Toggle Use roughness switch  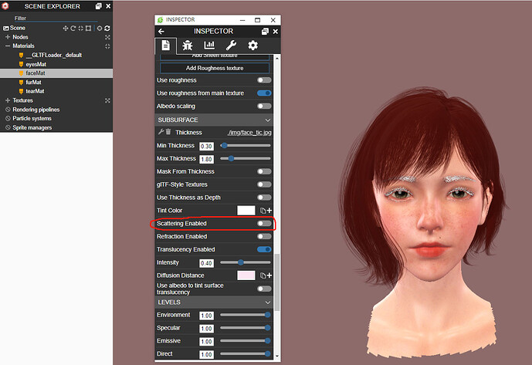[264, 80]
